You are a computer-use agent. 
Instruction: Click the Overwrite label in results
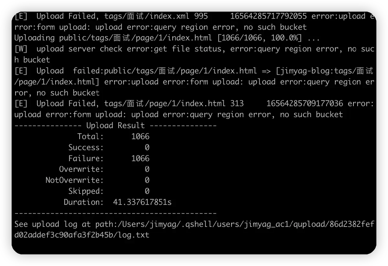tap(81, 169)
